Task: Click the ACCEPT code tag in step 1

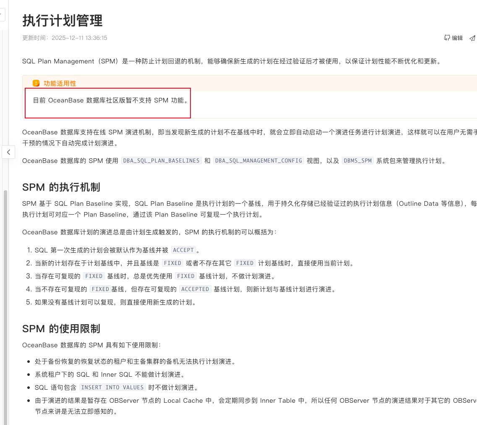Action: 183,250
